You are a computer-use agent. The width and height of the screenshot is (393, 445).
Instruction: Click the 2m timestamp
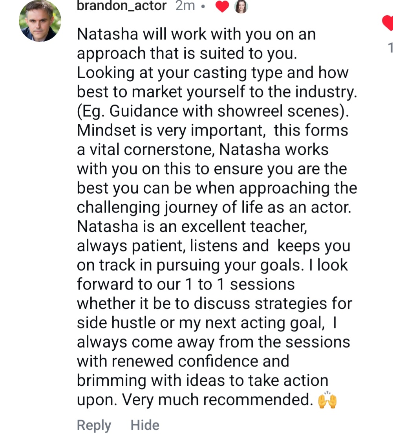click(x=185, y=6)
